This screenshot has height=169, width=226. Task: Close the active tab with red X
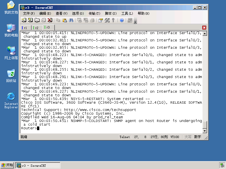click(204, 28)
